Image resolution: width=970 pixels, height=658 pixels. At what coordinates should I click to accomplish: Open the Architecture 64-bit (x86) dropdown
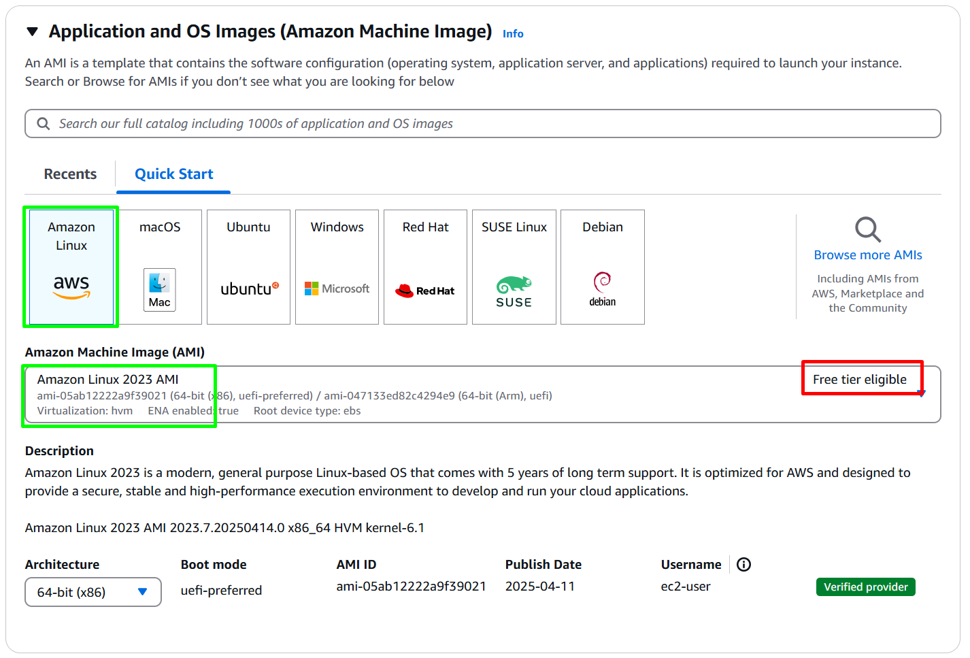pos(93,592)
